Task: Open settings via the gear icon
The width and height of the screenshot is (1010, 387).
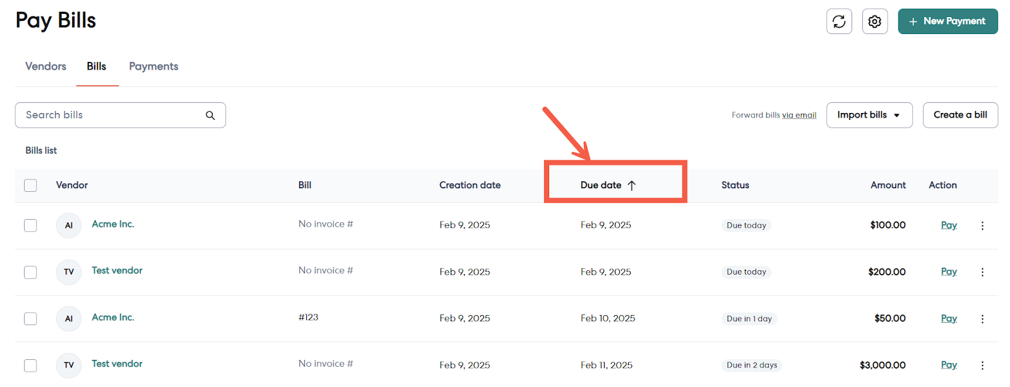Action: [x=874, y=21]
